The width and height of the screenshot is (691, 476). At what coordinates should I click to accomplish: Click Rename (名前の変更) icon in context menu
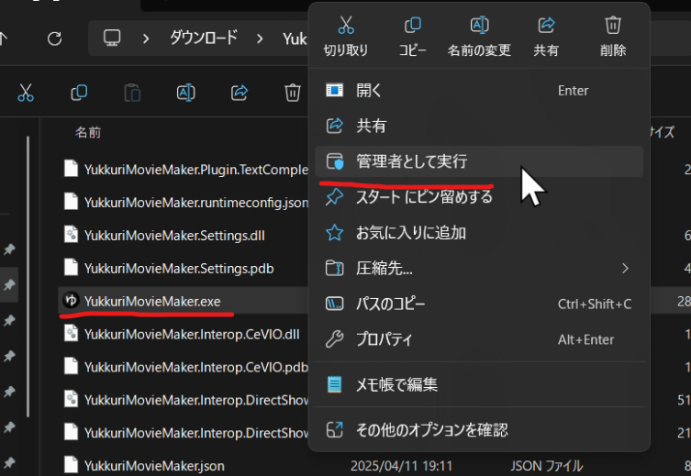[x=479, y=25]
